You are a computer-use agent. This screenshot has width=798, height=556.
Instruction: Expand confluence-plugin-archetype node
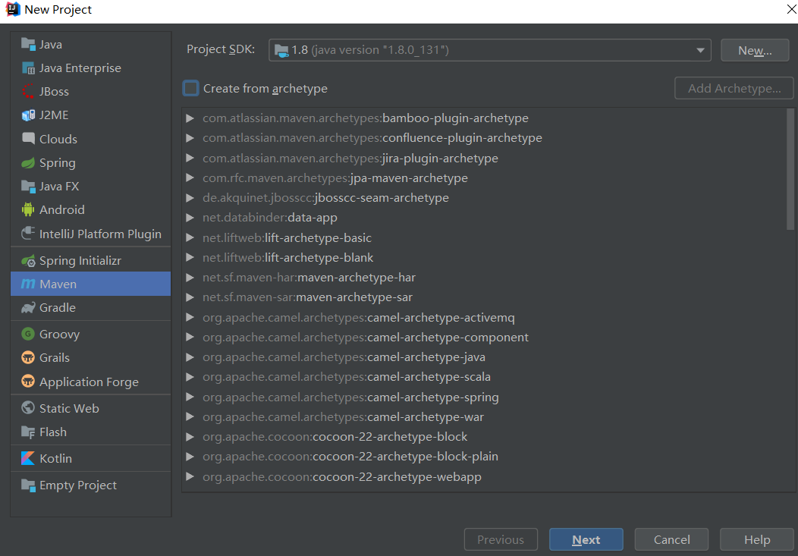click(x=190, y=138)
